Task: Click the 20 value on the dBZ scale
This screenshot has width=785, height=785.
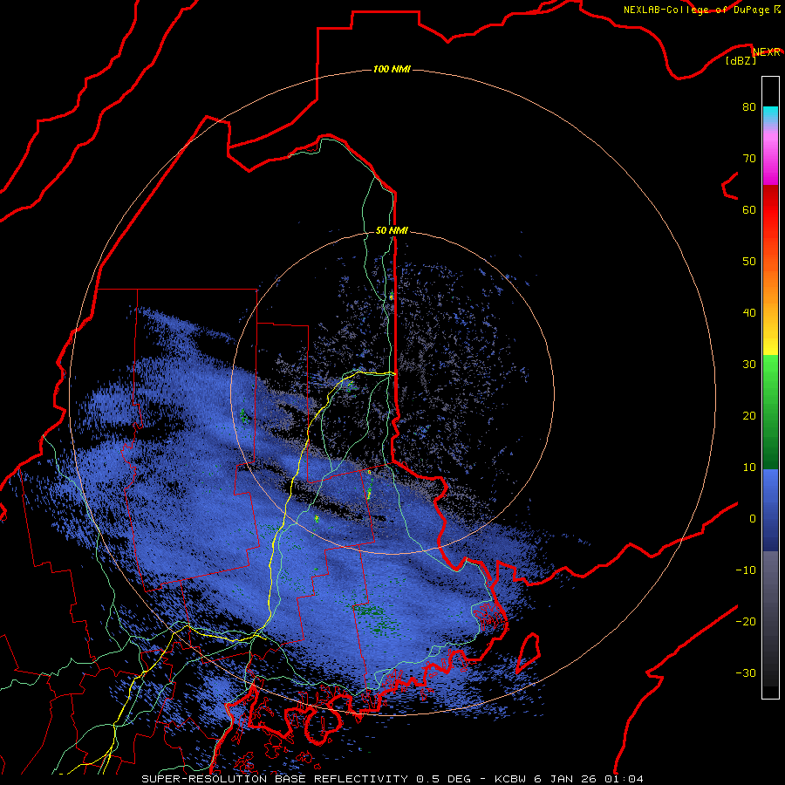Action: click(749, 416)
